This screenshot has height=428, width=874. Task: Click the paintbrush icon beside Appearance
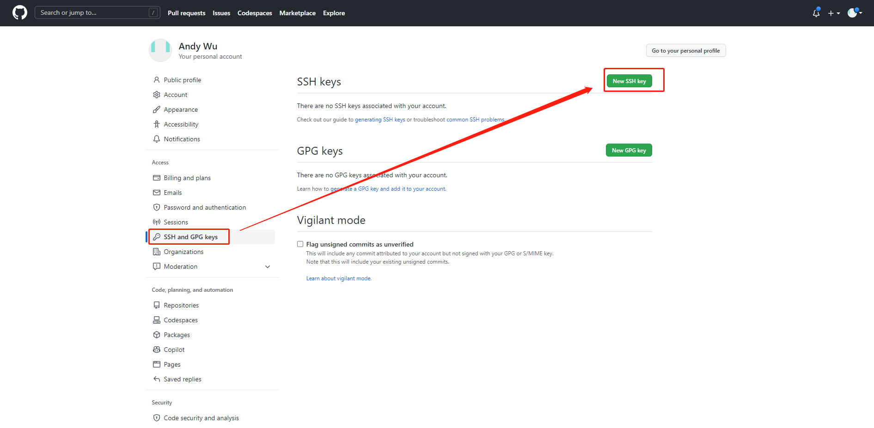point(157,109)
